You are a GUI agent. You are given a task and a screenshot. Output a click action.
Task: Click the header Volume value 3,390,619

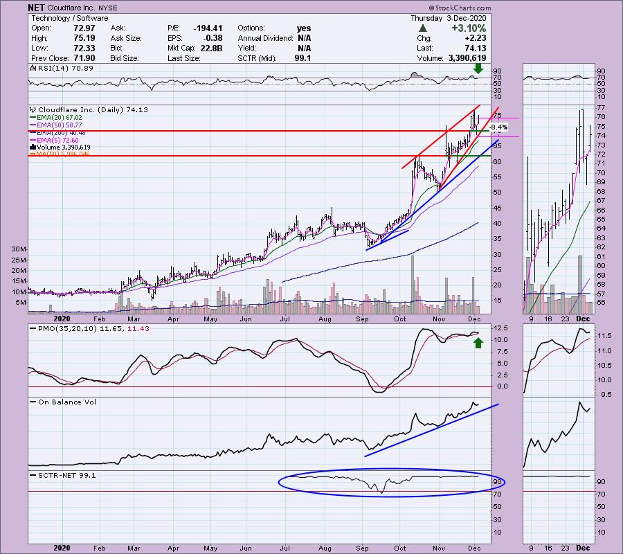(x=467, y=58)
